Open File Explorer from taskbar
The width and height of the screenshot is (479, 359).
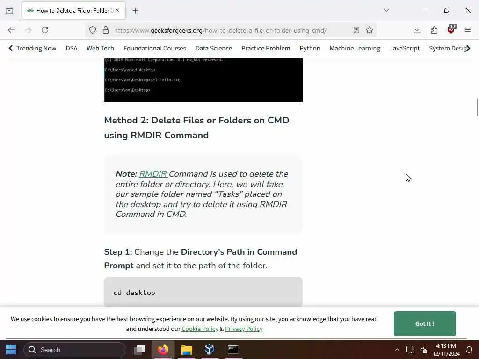click(x=186, y=350)
